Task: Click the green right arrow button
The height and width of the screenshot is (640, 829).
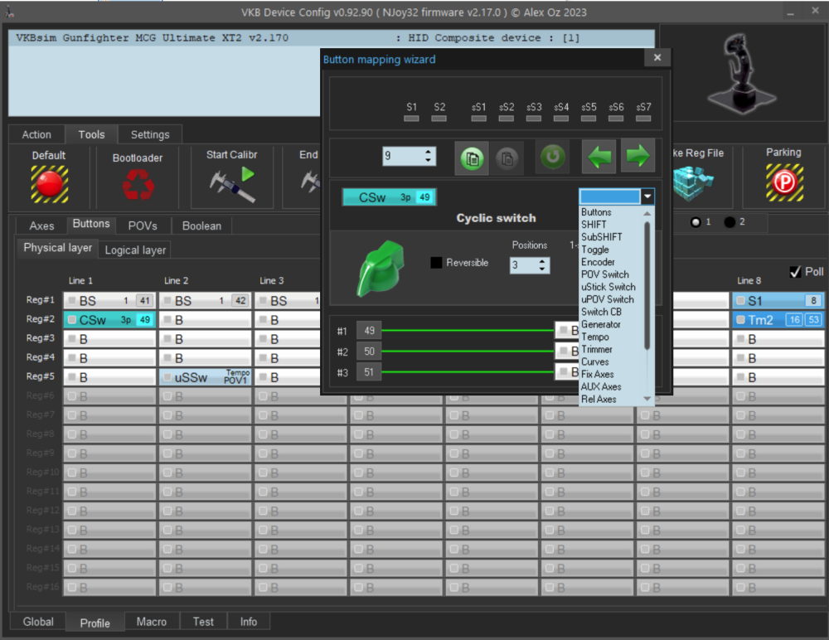Action: [638, 157]
